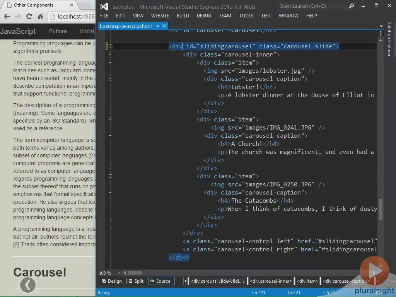
Task: Click the Modal link in the page navbar
Action: pos(86,31)
